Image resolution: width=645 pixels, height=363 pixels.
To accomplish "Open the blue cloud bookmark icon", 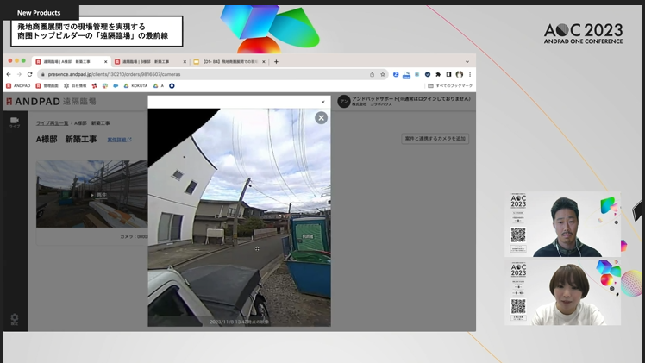I will click(116, 86).
